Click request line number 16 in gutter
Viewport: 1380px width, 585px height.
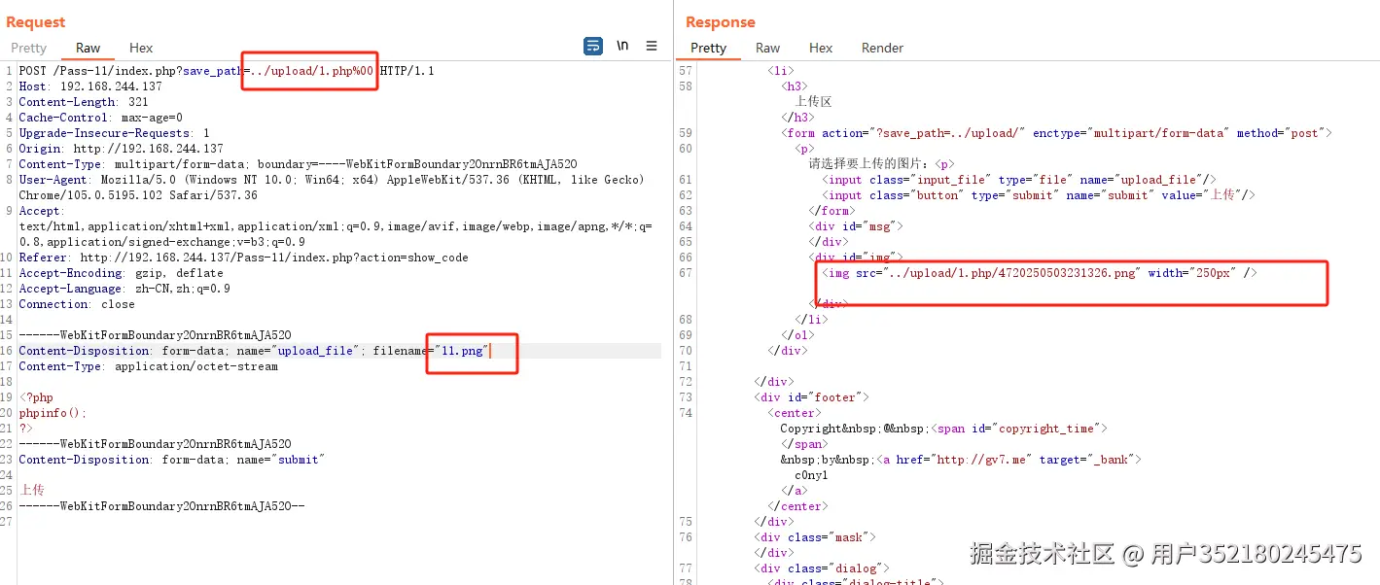[8, 351]
